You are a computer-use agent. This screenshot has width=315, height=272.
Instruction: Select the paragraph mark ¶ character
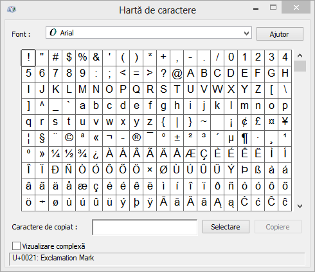click(x=244, y=139)
